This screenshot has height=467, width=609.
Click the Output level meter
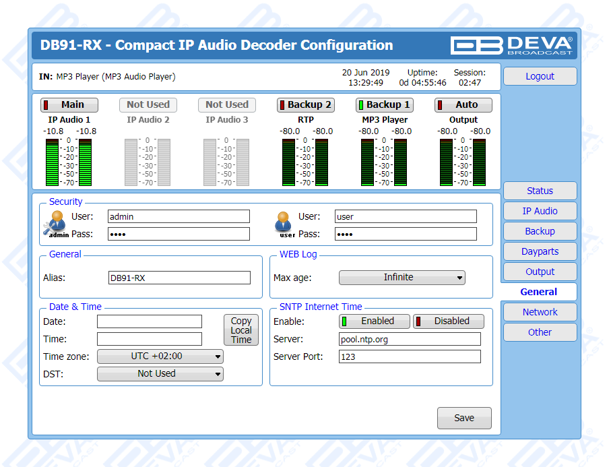pos(463,162)
